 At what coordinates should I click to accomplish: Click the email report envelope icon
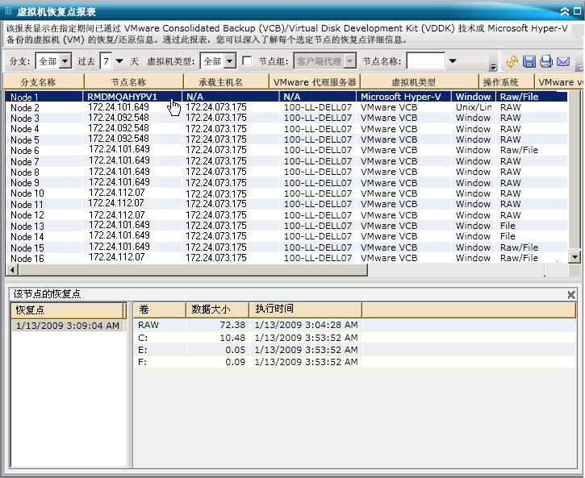click(563, 62)
